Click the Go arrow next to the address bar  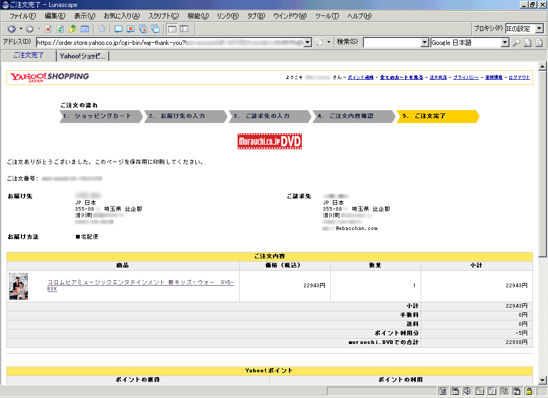click(319, 42)
